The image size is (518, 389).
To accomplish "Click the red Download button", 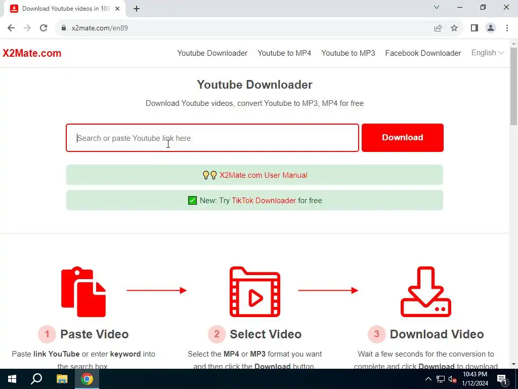I will 402,138.
